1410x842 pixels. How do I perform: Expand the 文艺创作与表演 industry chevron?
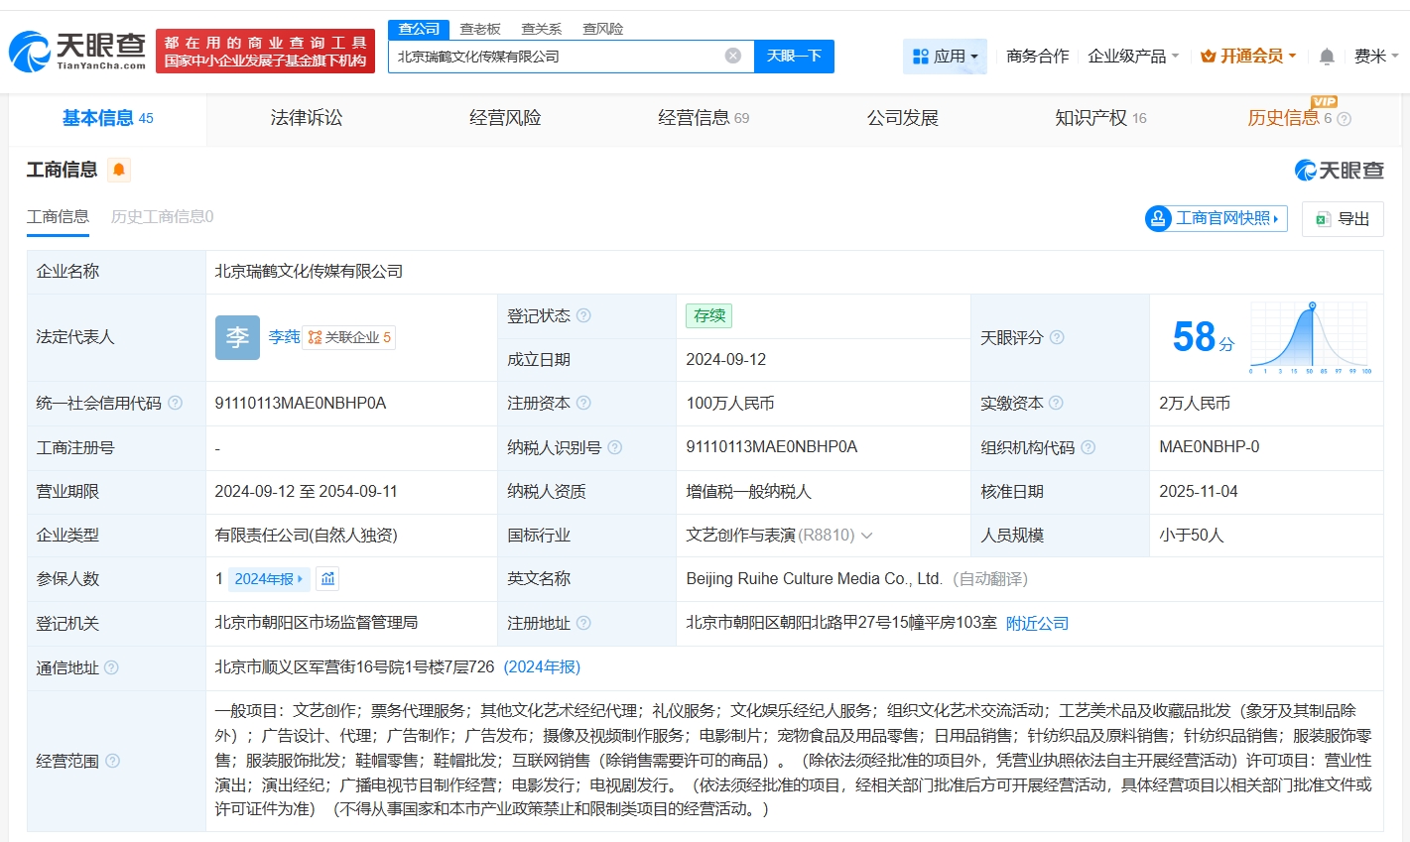click(867, 536)
